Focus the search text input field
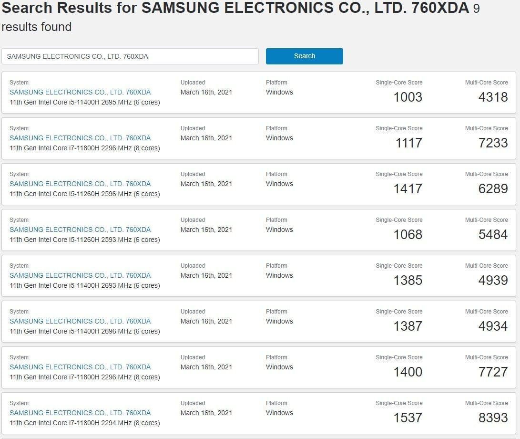The width and height of the screenshot is (520, 439). 130,56
